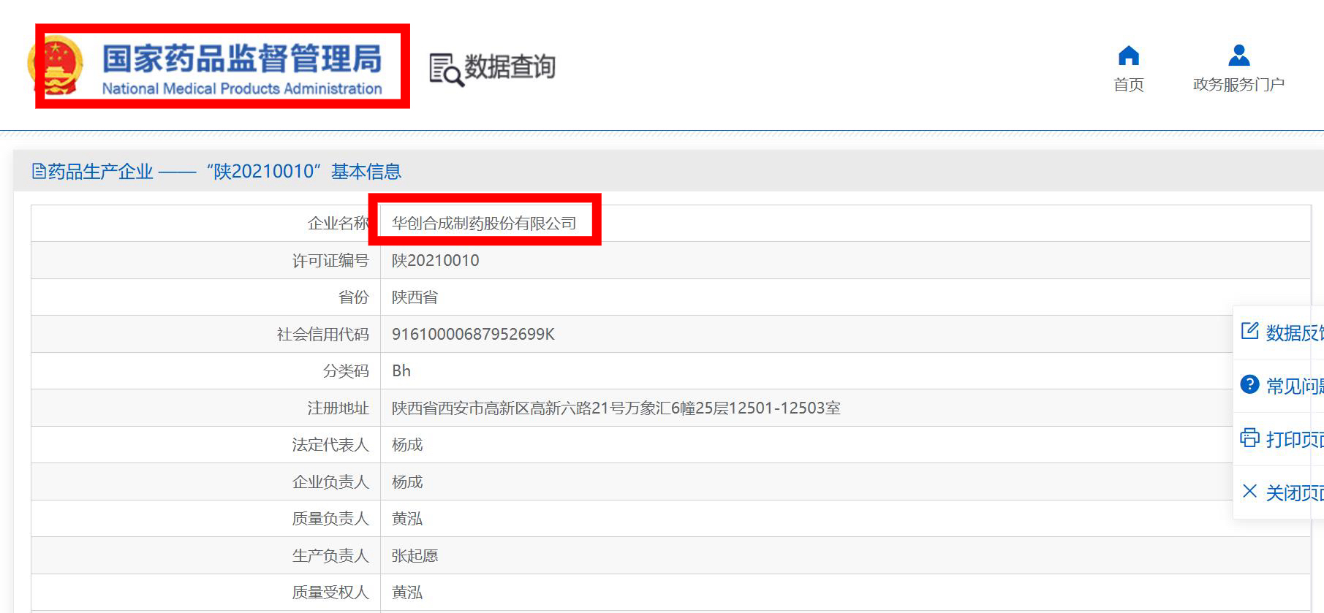Select the registered address starting 陕西省西安市高新区

tap(616, 408)
